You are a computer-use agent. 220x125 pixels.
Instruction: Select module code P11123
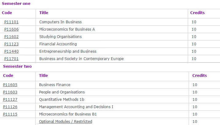tap(11, 44)
